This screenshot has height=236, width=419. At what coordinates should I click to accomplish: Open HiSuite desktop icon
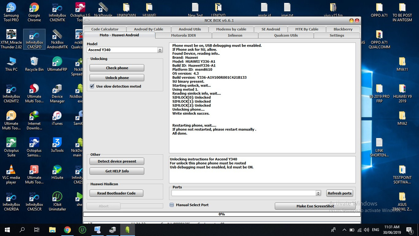57,172
